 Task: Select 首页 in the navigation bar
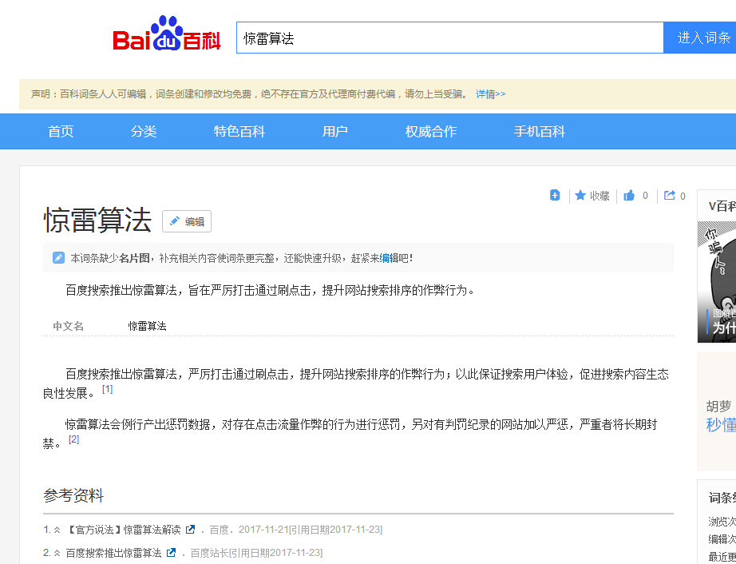tap(60, 131)
